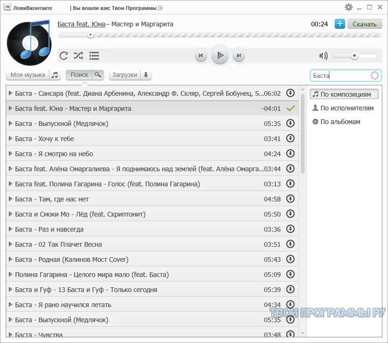Download Баста и Гуф Только сегодня track
Image resolution: width=388 pixels, height=343 pixels.
pos(290,289)
